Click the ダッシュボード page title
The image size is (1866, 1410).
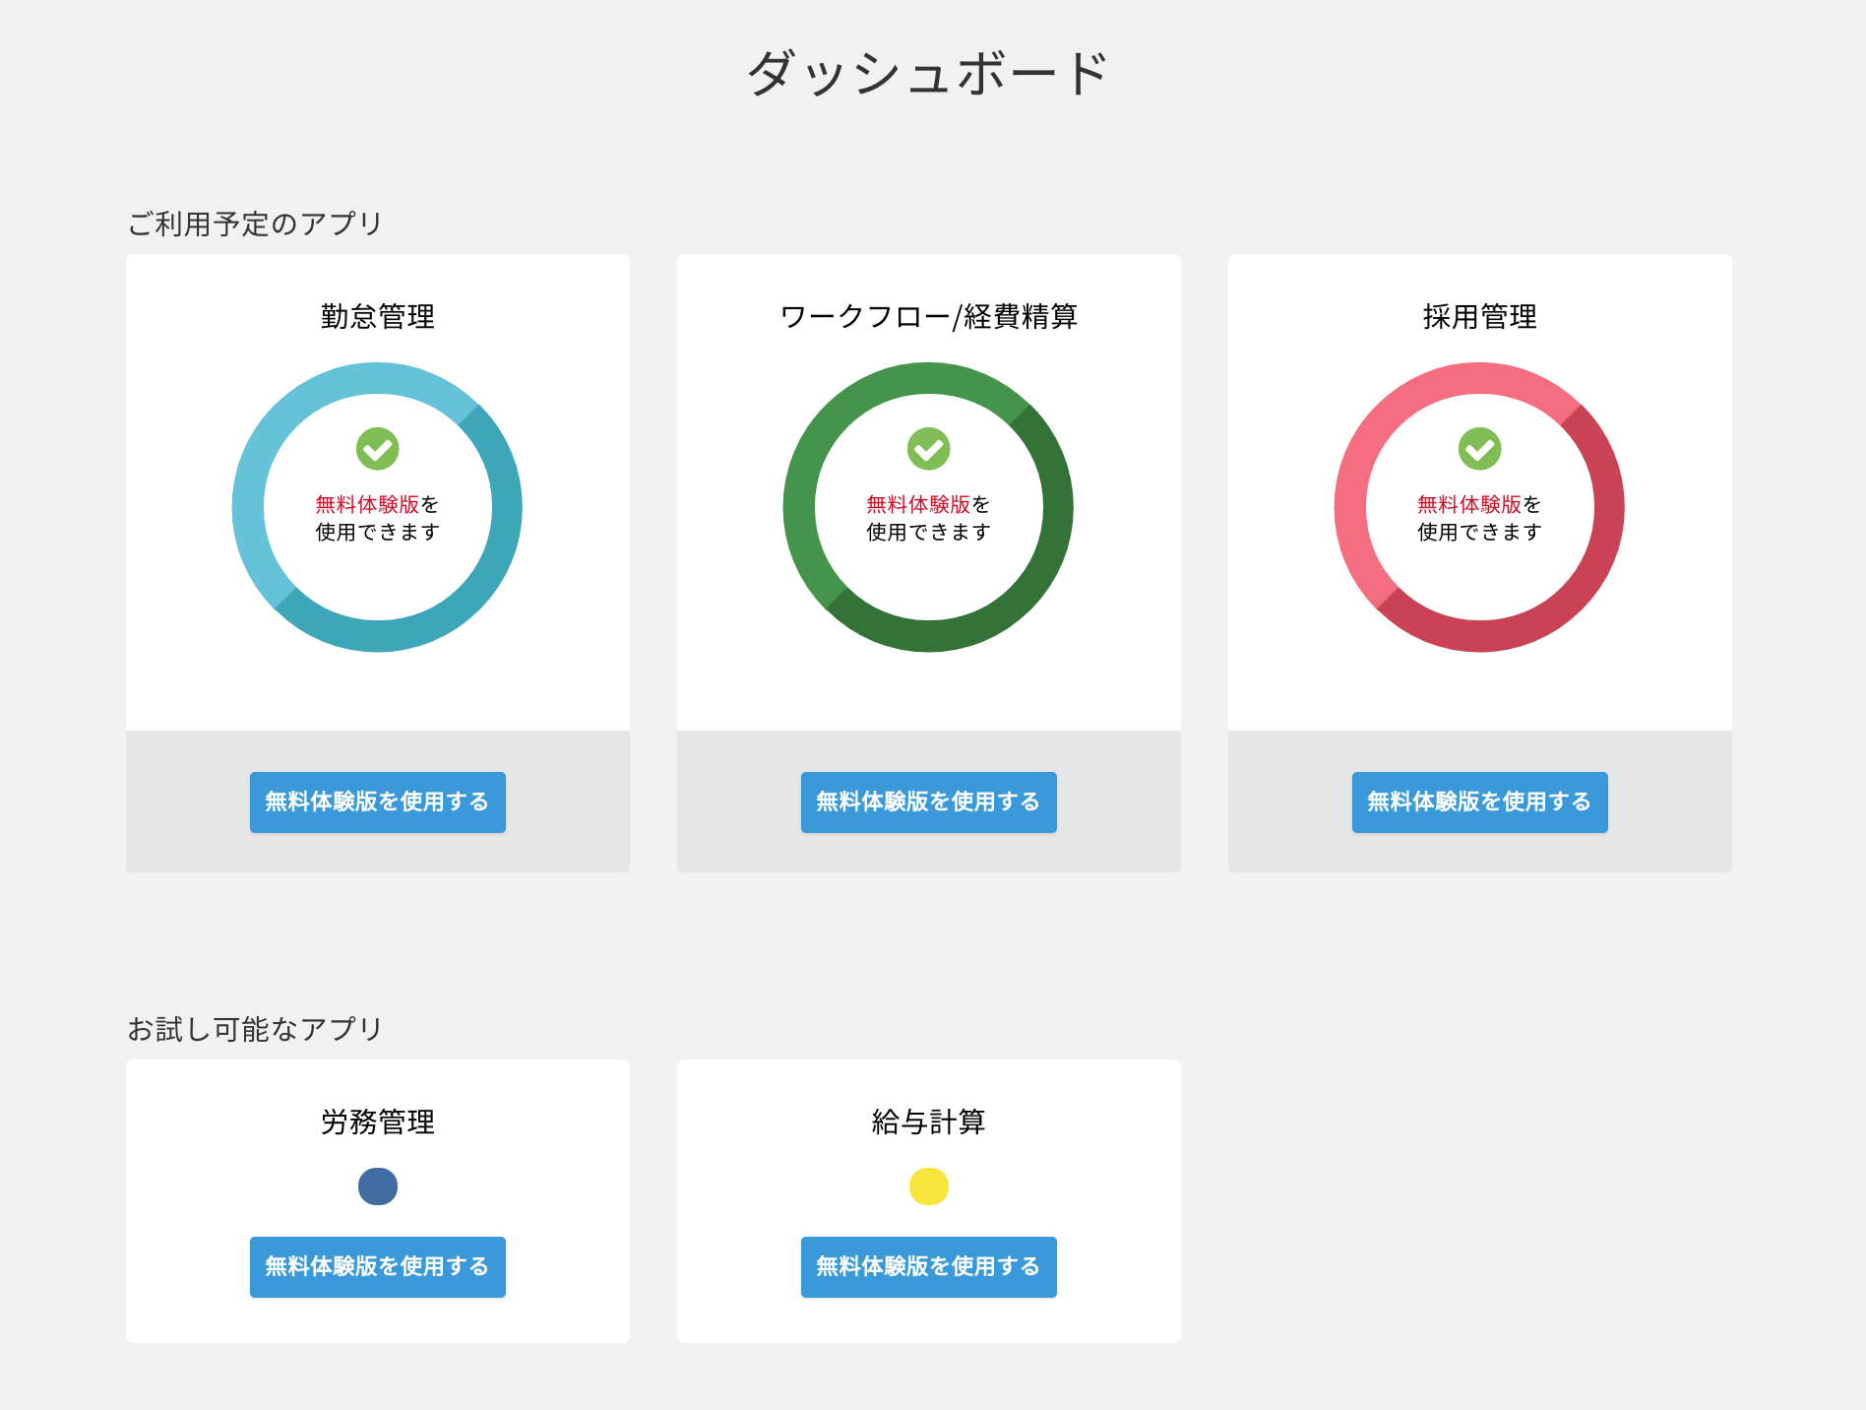[928, 74]
